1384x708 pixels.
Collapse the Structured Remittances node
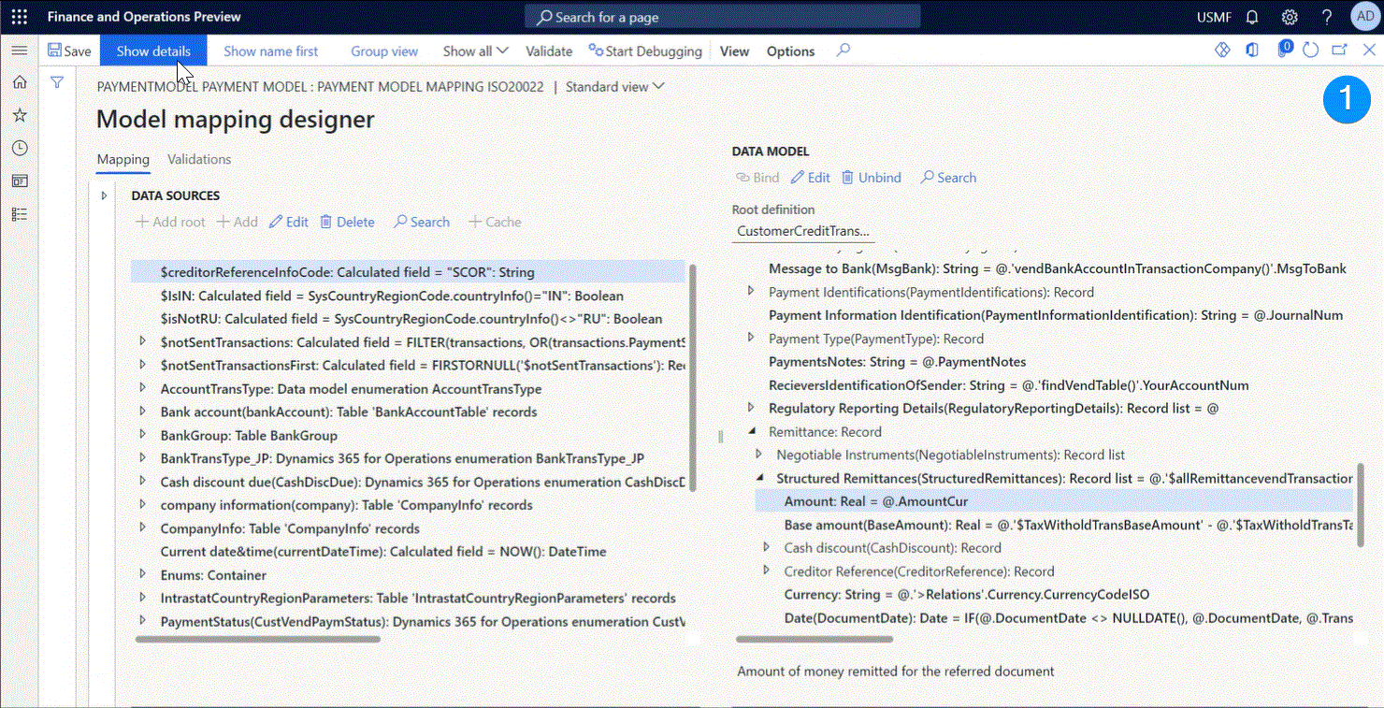pos(760,478)
